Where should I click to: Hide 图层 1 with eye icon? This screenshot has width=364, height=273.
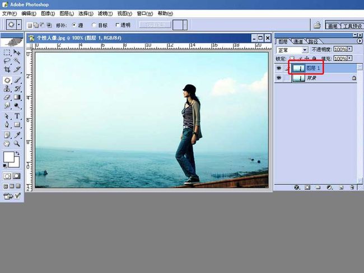coord(278,68)
